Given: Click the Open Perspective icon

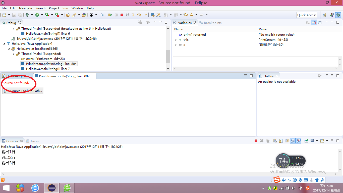Looking at the screenshot, I should click(x=324, y=15).
